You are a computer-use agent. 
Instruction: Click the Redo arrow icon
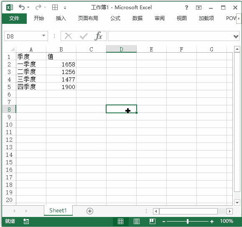(38, 7)
